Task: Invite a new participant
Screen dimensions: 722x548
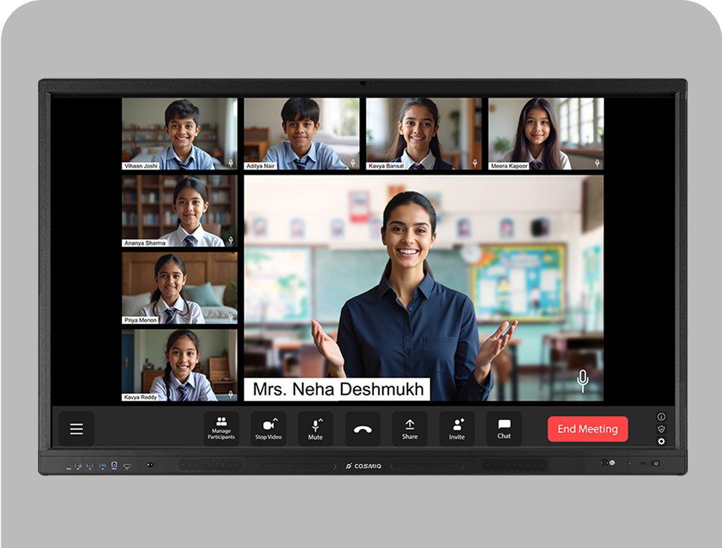Action: click(457, 428)
